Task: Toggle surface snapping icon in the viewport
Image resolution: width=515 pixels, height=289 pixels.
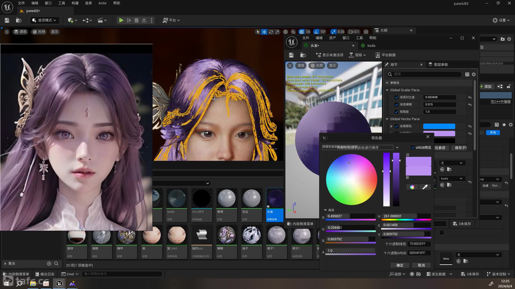Action: coord(293,32)
